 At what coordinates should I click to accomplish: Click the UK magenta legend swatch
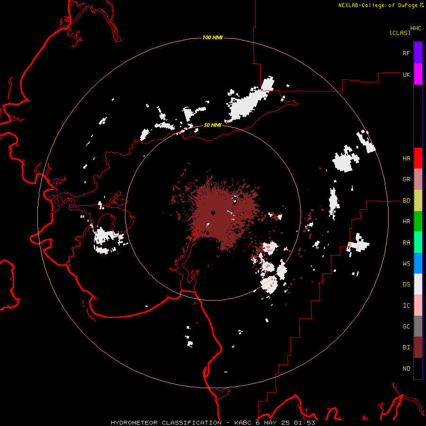418,74
